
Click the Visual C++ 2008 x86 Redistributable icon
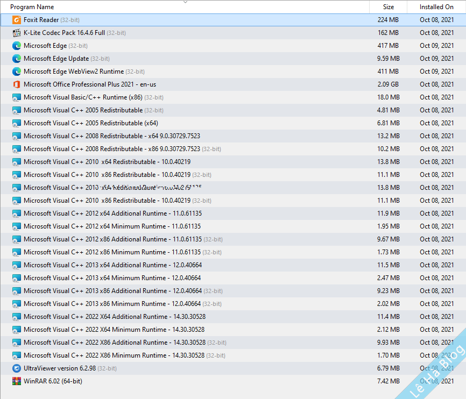point(17,149)
